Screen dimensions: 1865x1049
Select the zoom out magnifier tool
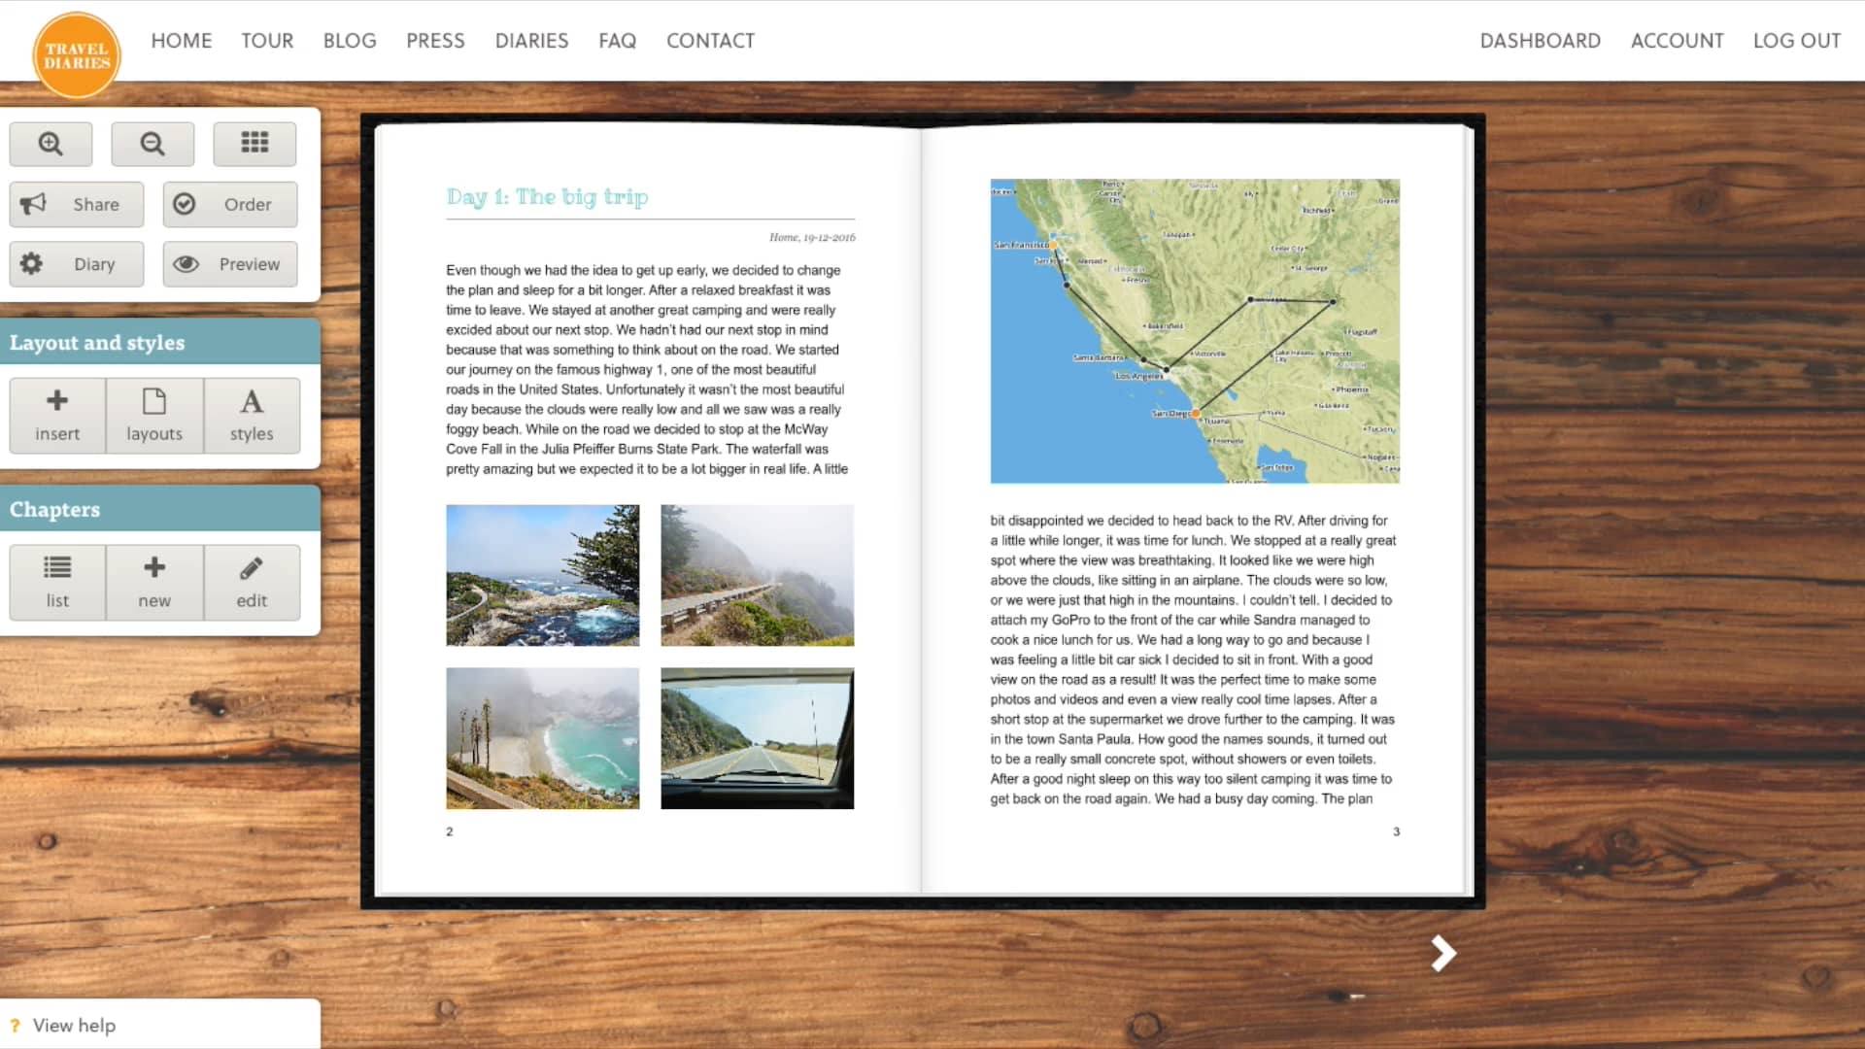click(x=153, y=144)
